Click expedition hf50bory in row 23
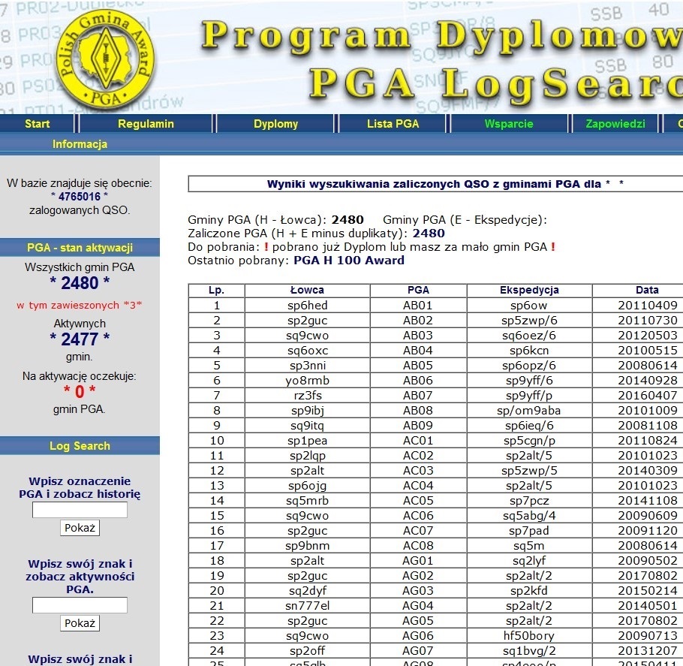The width and height of the screenshot is (683, 666). pos(529,635)
